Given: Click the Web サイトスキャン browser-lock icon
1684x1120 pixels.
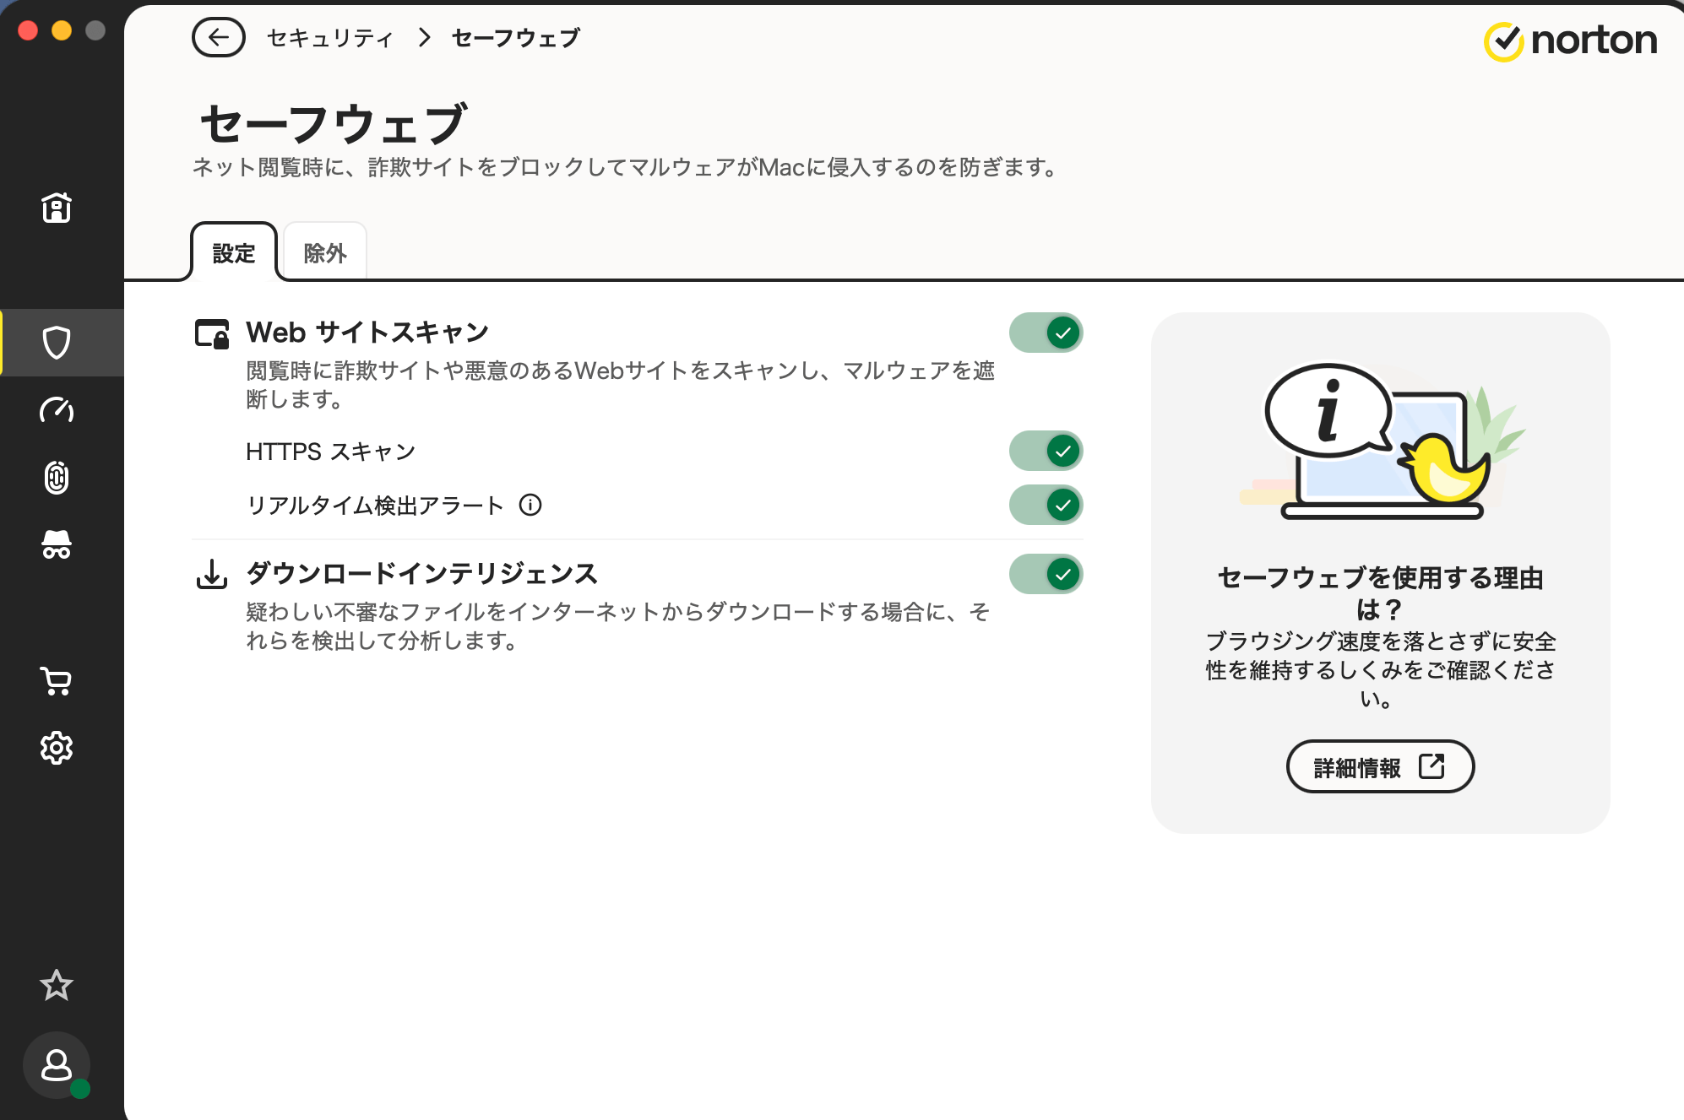Looking at the screenshot, I should point(212,333).
